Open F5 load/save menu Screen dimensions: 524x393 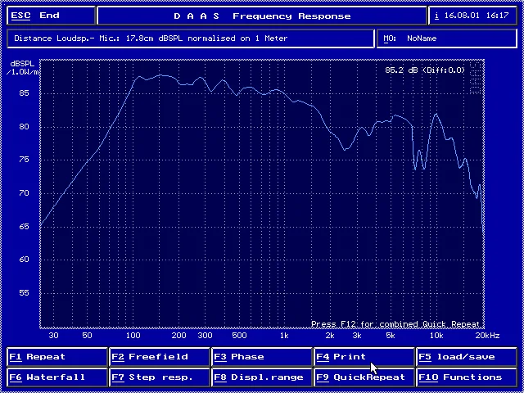(x=467, y=357)
